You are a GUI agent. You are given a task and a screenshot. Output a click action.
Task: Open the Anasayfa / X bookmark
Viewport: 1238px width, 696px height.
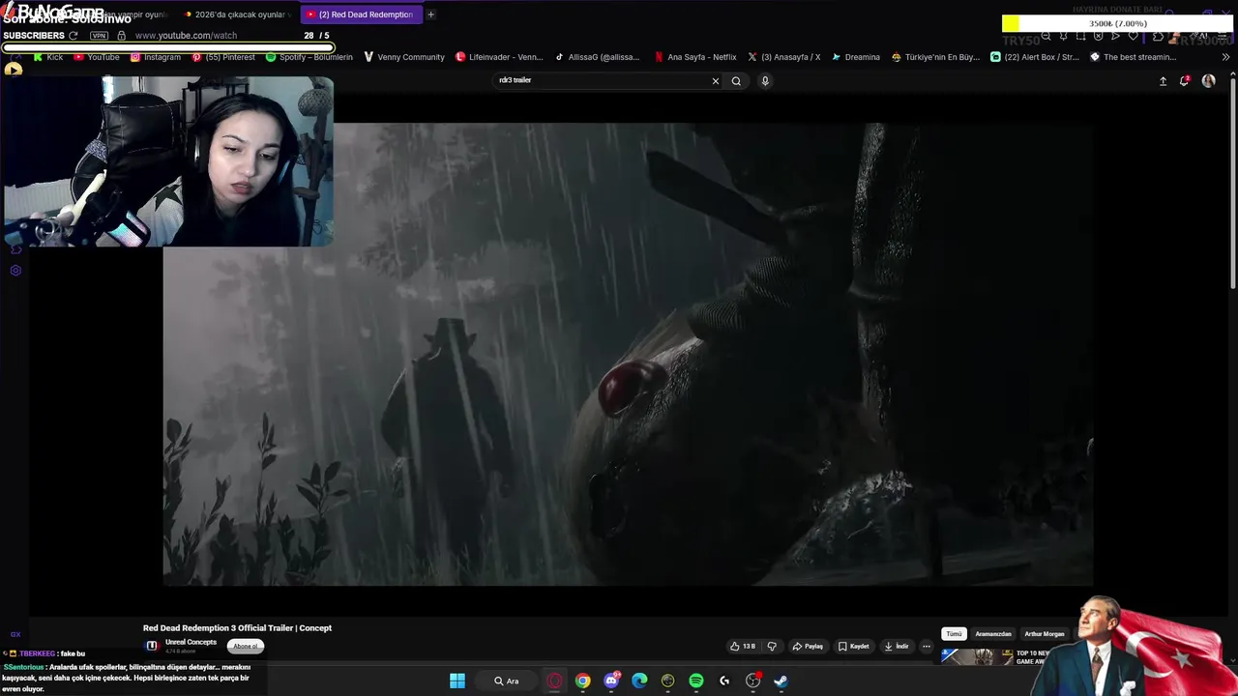click(784, 57)
